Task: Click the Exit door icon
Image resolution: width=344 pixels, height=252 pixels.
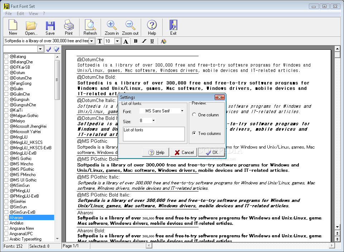Action: 173,27
